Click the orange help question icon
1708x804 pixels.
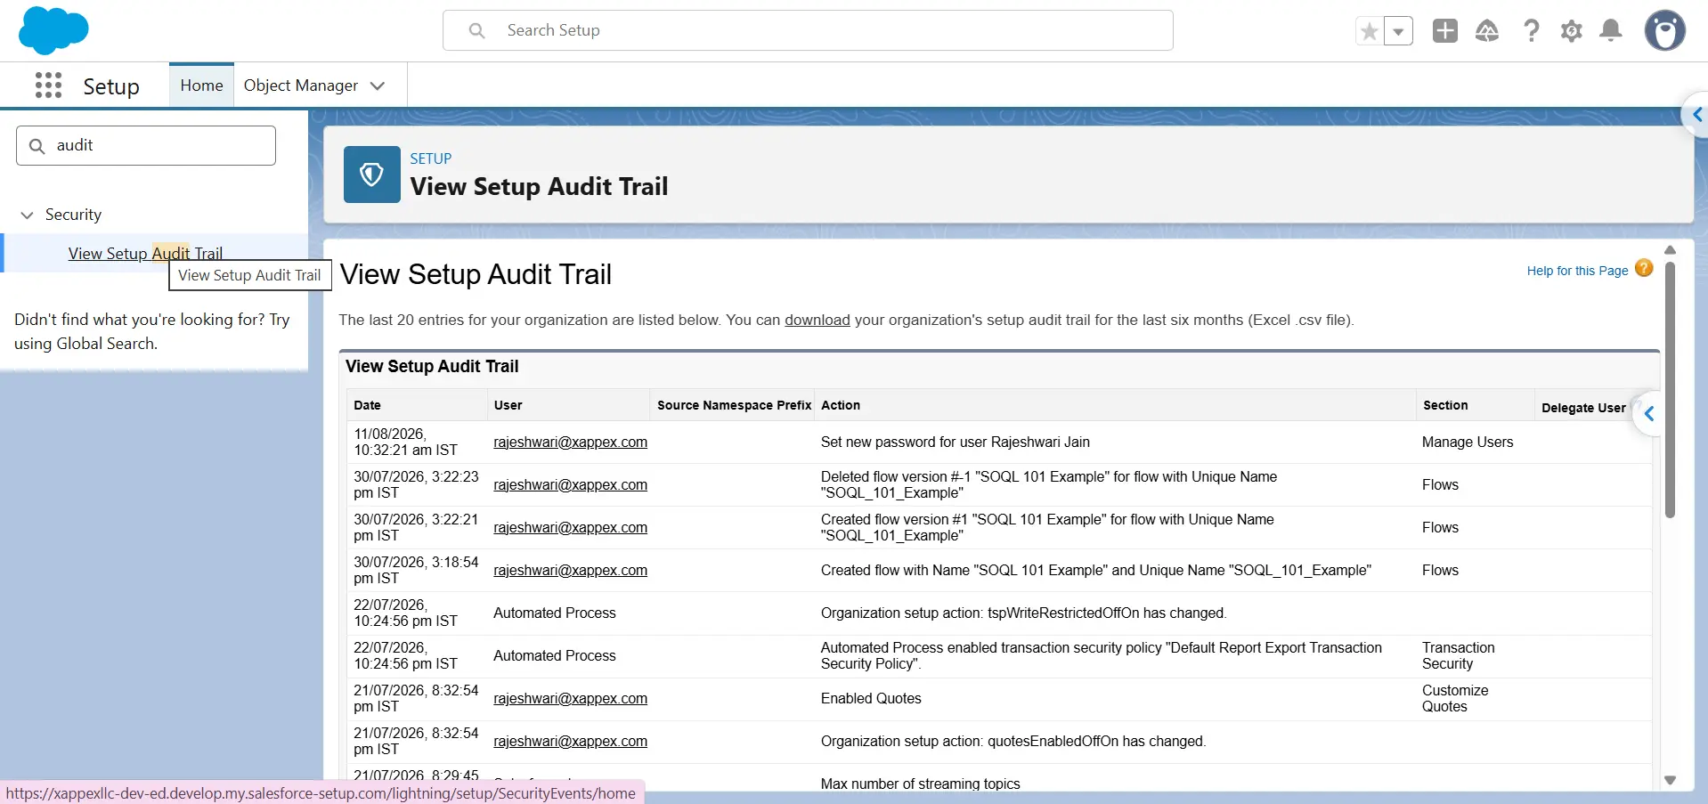coord(1644,268)
